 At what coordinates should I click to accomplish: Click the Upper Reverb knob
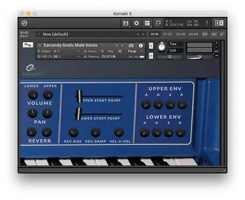47,132
